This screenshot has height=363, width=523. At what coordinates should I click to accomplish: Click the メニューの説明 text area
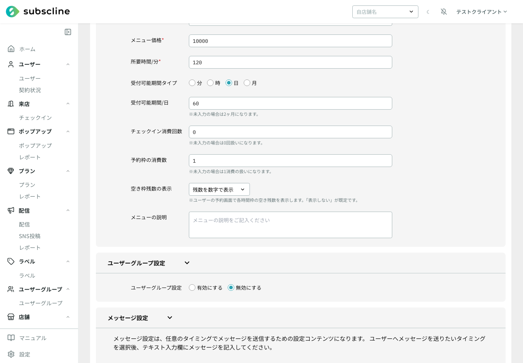(x=291, y=225)
